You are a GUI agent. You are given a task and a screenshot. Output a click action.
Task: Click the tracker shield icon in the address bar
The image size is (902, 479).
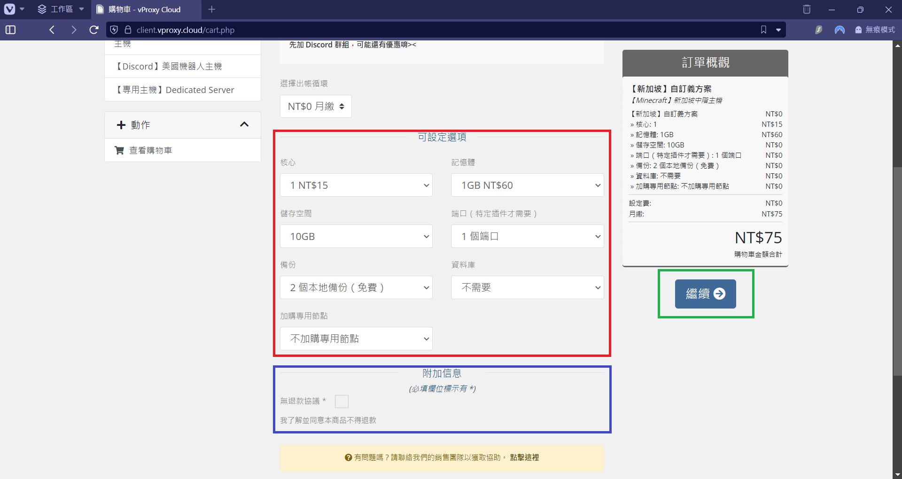pos(114,30)
